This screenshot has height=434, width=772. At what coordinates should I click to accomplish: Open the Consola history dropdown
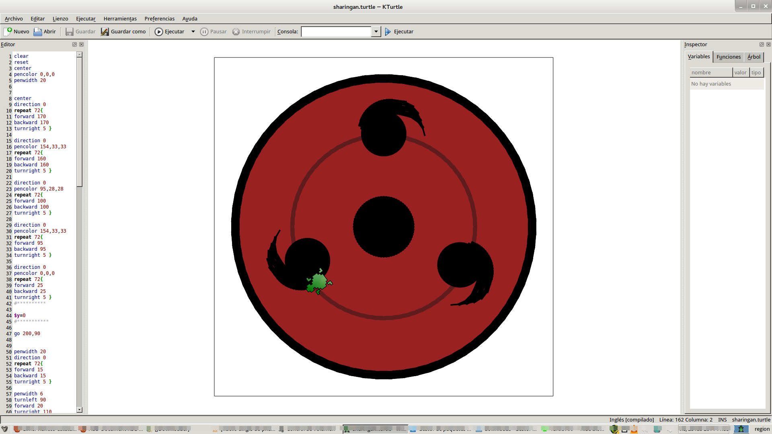[x=376, y=31]
